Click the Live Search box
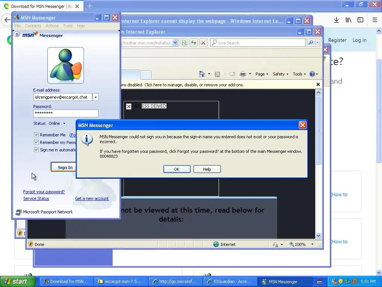The width and height of the screenshot is (382, 287). tap(258, 43)
